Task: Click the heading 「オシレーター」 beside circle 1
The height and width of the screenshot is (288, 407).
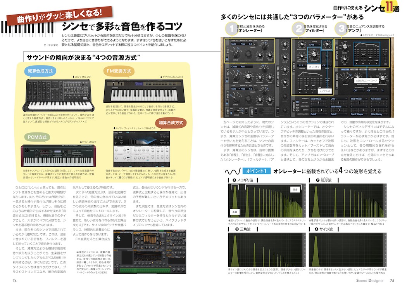Action: point(250,31)
